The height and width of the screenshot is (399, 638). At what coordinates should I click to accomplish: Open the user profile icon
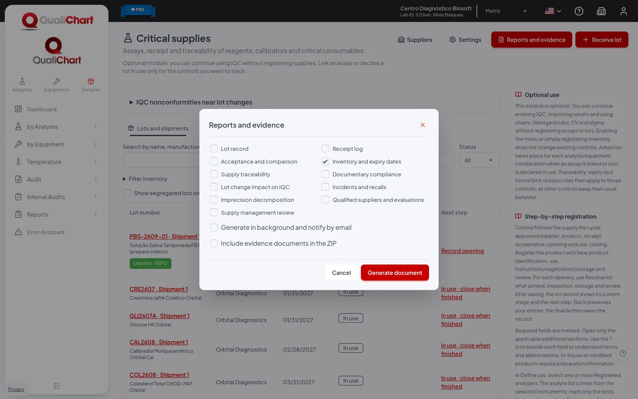[623, 11]
